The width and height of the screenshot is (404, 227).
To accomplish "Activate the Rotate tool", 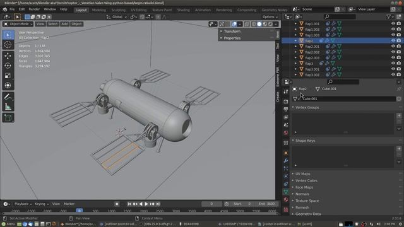I will pyautogui.click(x=8, y=66).
